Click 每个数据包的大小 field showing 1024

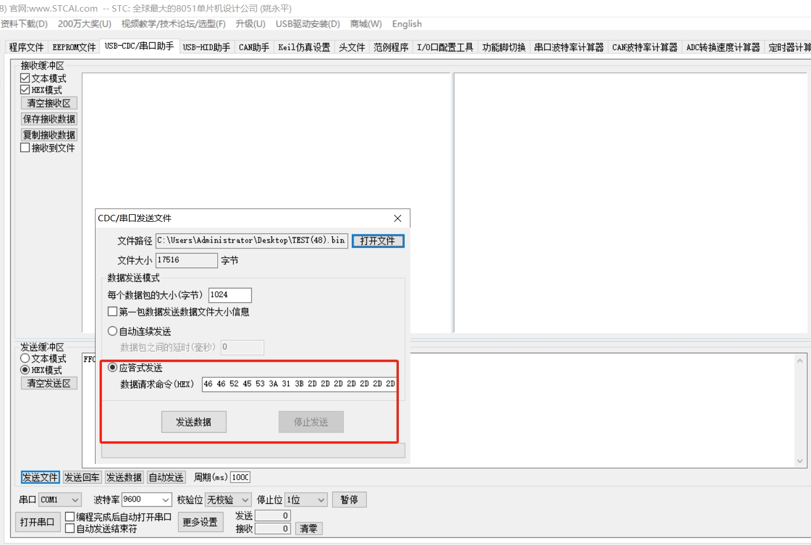[230, 295]
